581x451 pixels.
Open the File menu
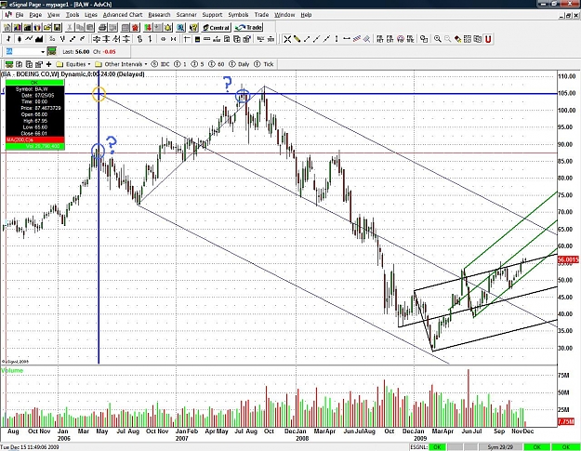tap(20, 15)
